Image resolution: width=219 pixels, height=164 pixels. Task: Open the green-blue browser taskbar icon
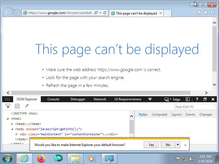[58, 159]
